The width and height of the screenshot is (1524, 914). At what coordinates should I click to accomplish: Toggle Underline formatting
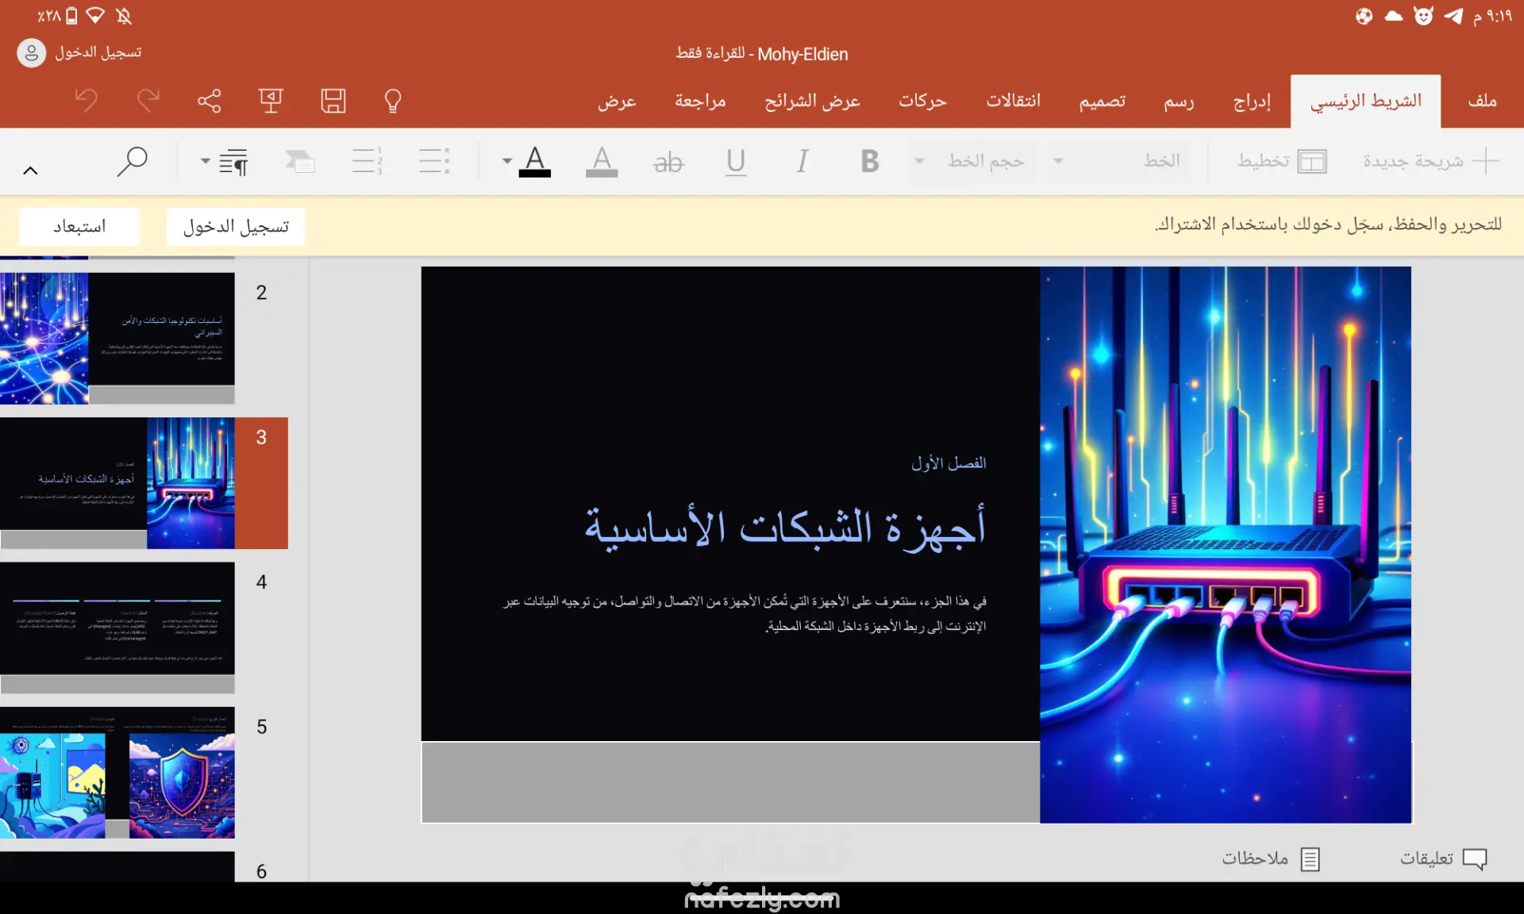[x=736, y=161]
